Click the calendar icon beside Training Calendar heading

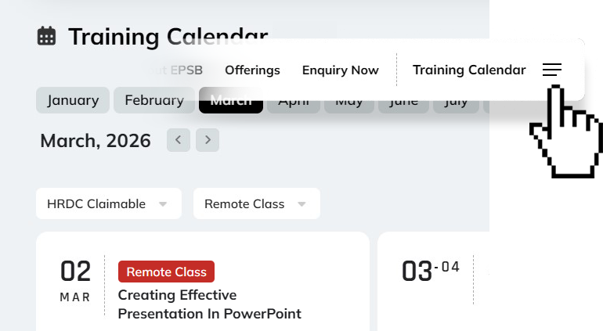pos(47,36)
